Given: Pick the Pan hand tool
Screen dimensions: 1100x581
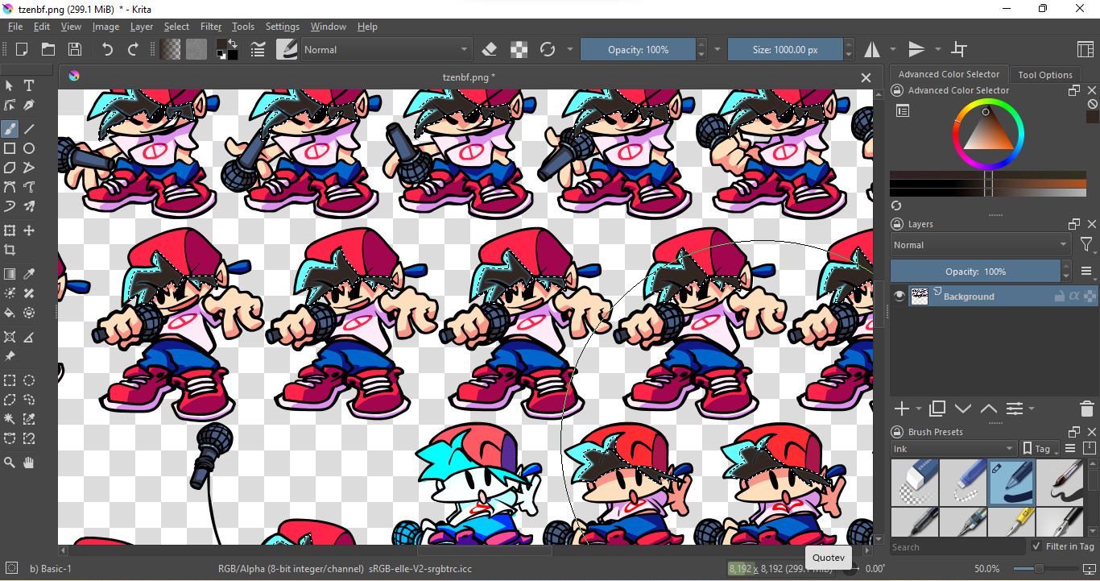Looking at the screenshot, I should [29, 463].
